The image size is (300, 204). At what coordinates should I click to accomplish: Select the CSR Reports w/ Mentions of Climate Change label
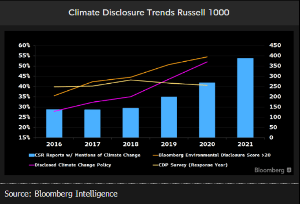point(87,155)
